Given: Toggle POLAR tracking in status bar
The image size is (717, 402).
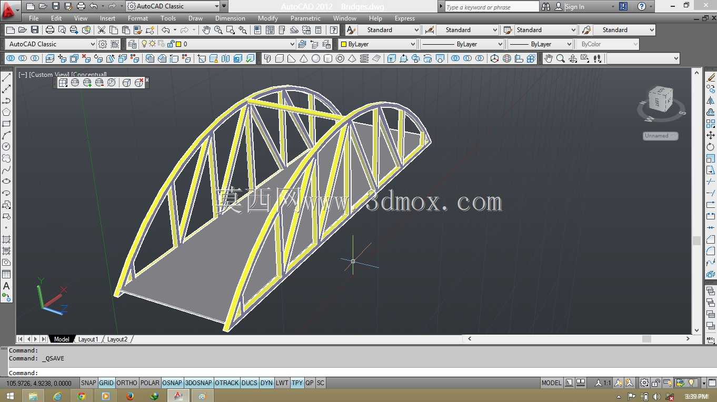Looking at the screenshot, I should coord(150,383).
